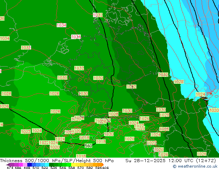Image resolution: width=219 pixels, height=169 pixels.
Task: Click the '474' legend value
Action: click(10, 168)
